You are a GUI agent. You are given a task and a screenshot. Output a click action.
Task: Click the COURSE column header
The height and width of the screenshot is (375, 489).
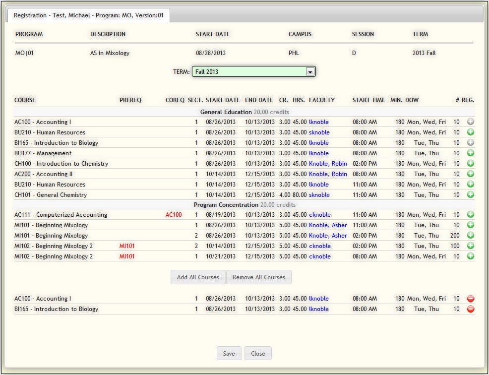[x=25, y=100]
